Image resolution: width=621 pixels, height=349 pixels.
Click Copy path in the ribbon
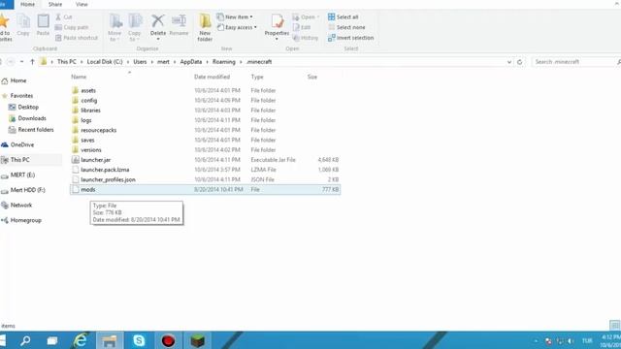click(x=72, y=27)
